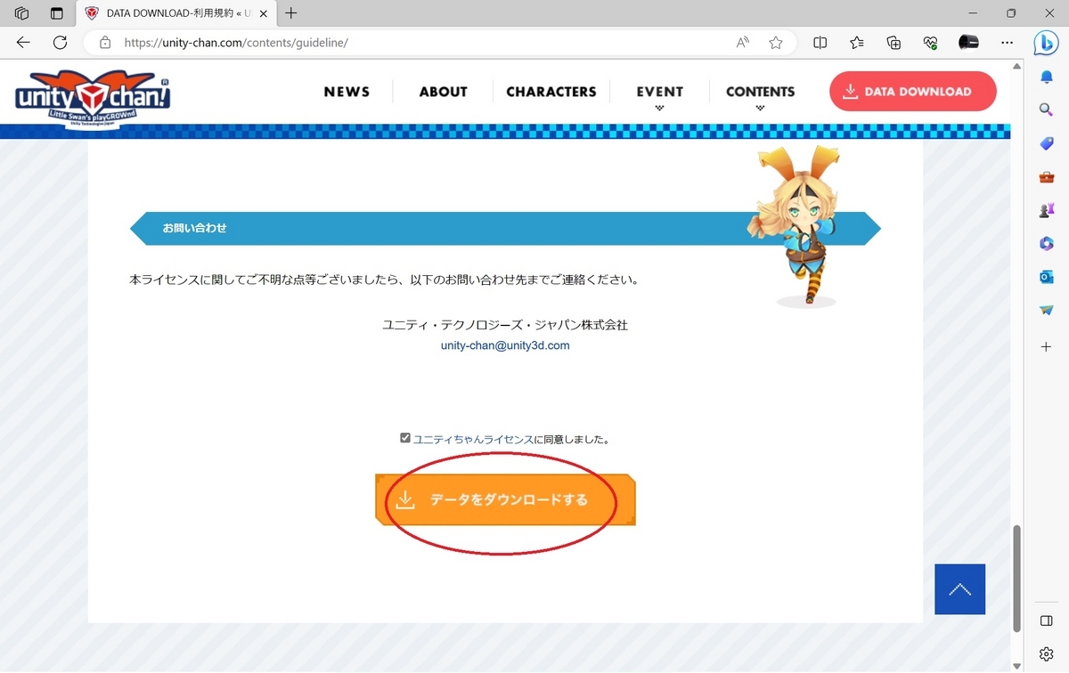Open the unity-chan@unity3d.com email link
The width and height of the screenshot is (1069, 673).
point(505,345)
